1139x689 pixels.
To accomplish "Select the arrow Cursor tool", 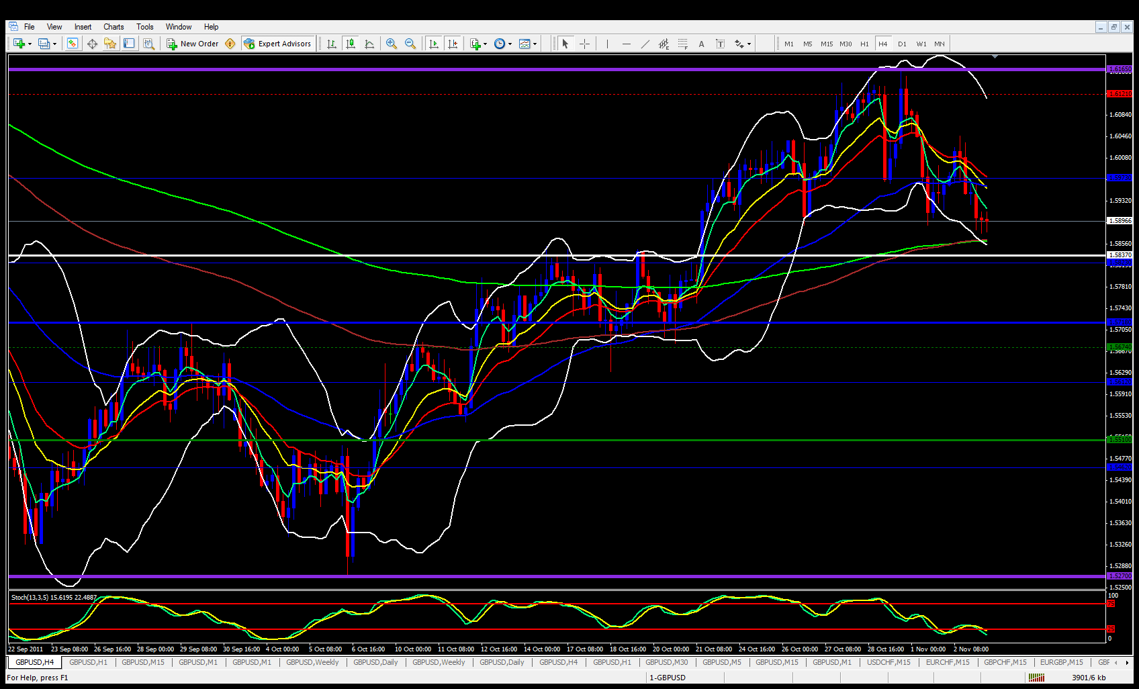I will [x=565, y=44].
